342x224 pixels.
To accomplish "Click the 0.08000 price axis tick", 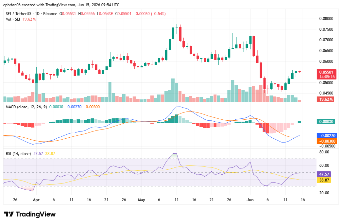I will point(326,19).
